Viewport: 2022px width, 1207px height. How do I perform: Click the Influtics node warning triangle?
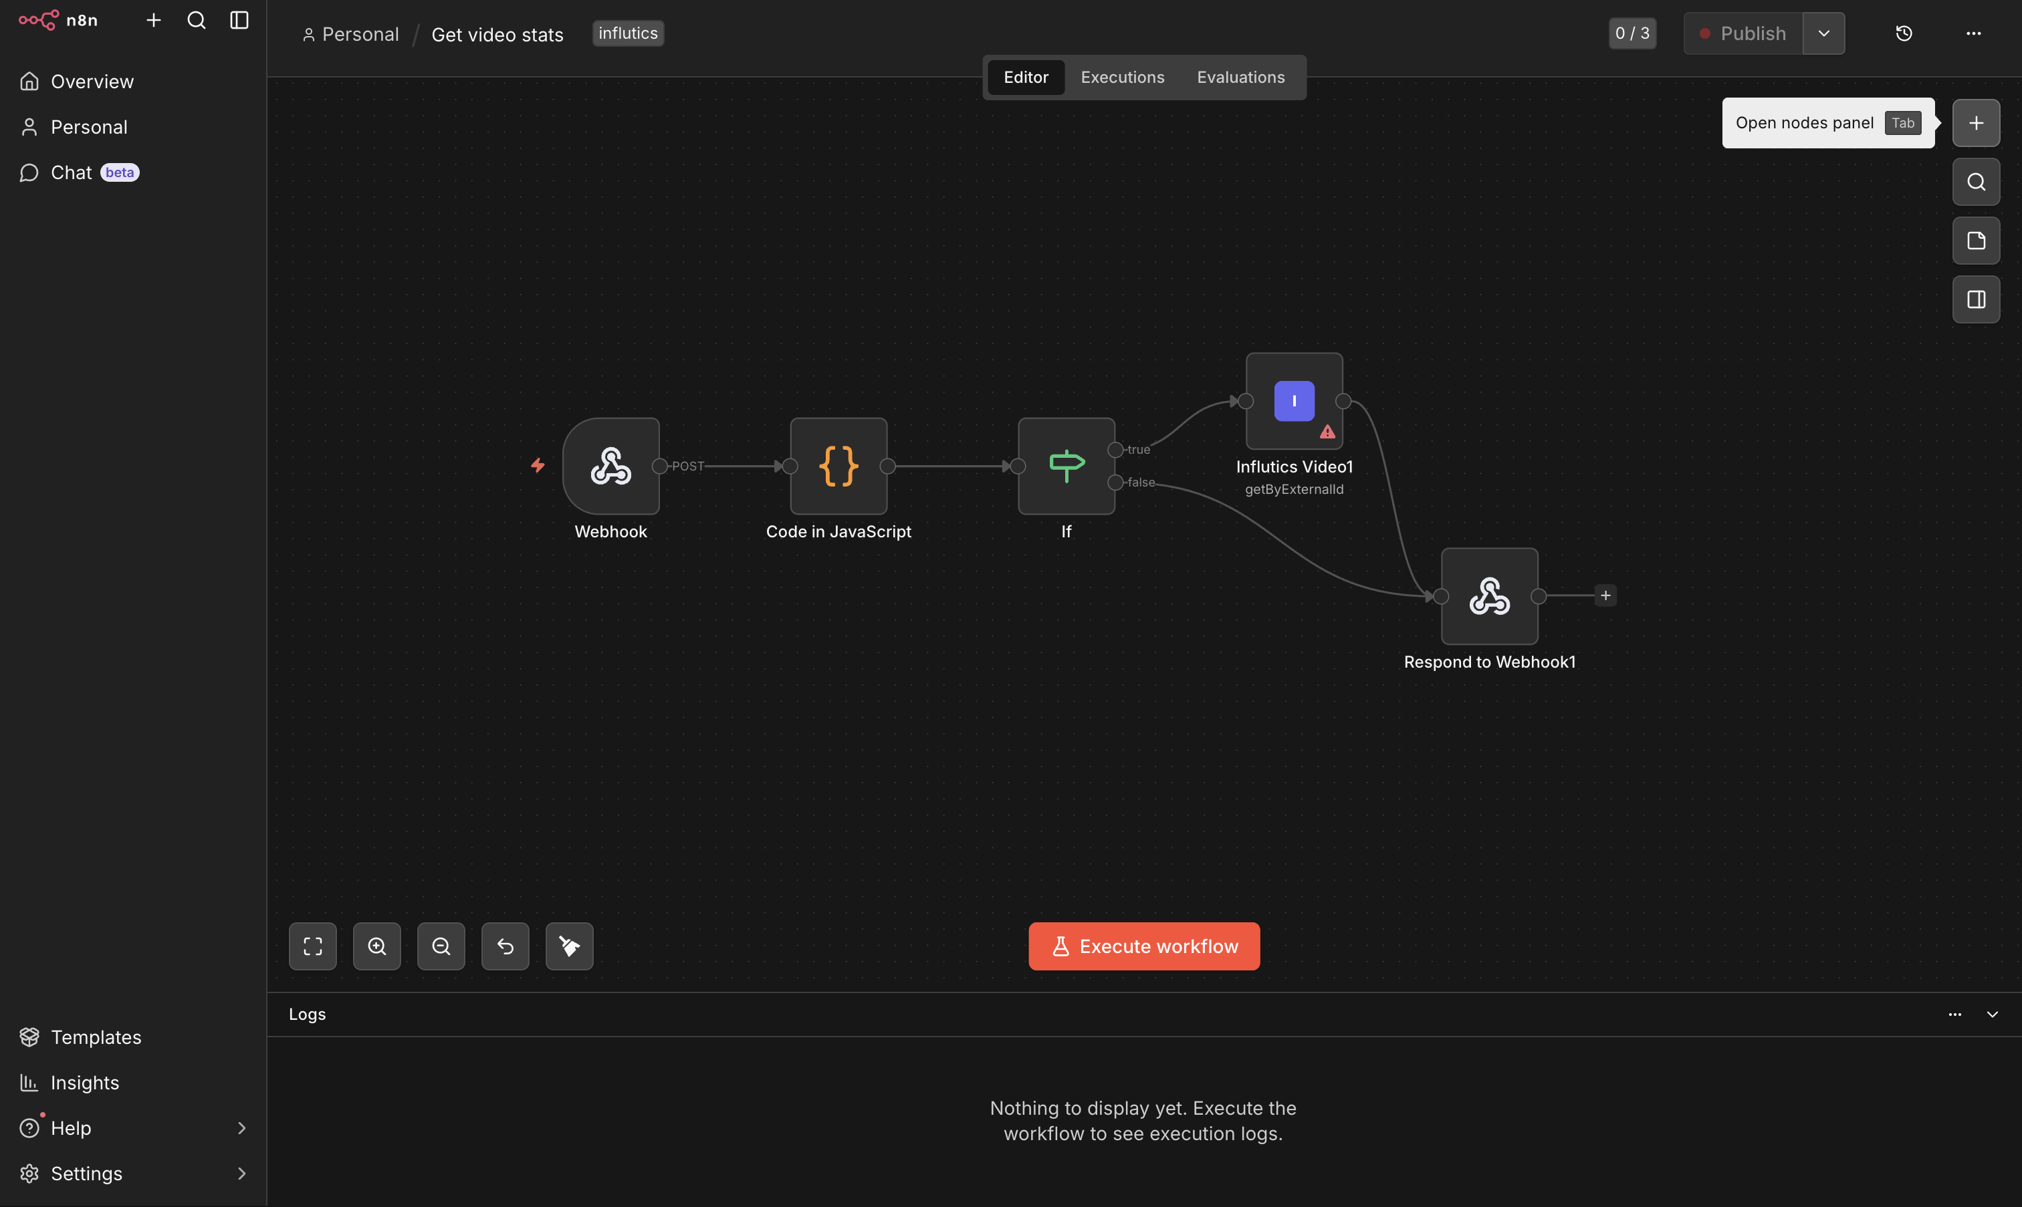click(1327, 432)
